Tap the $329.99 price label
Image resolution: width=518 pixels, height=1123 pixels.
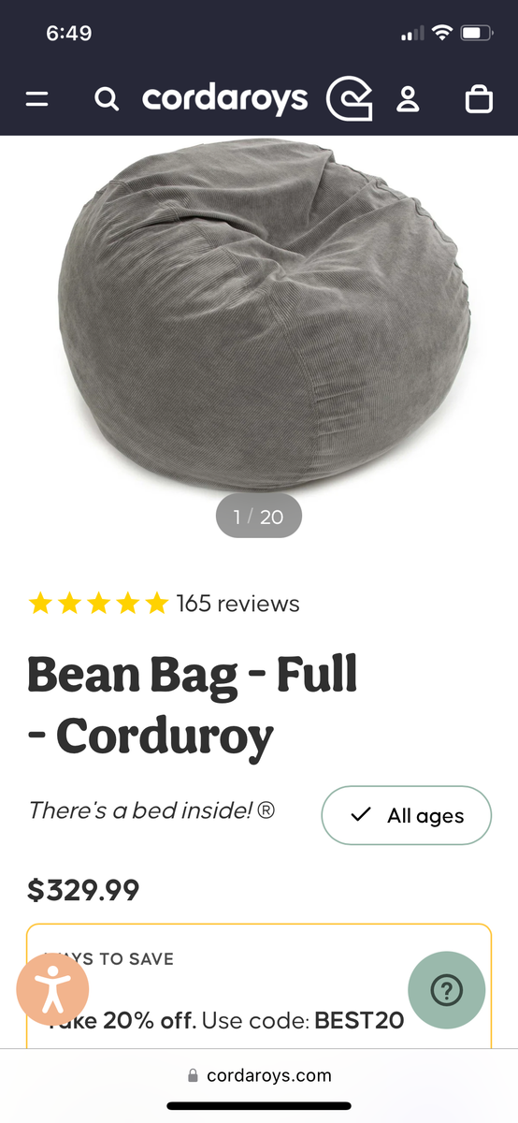tap(83, 890)
